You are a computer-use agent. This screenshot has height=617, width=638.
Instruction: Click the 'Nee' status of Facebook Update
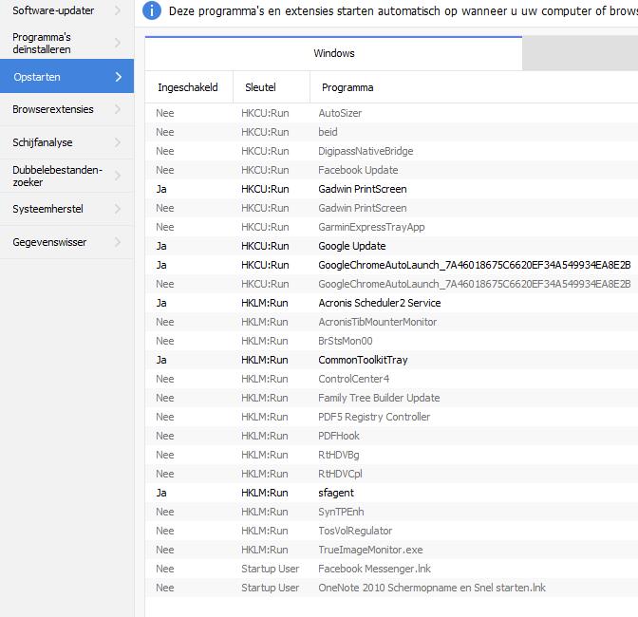point(165,170)
